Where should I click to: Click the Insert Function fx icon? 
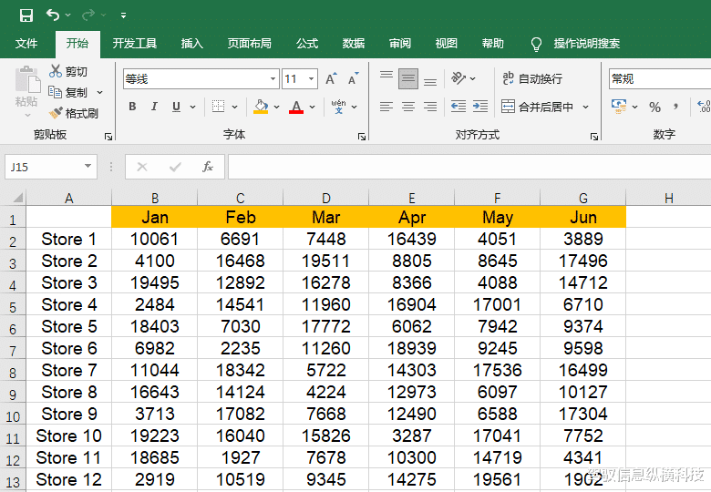tap(208, 167)
